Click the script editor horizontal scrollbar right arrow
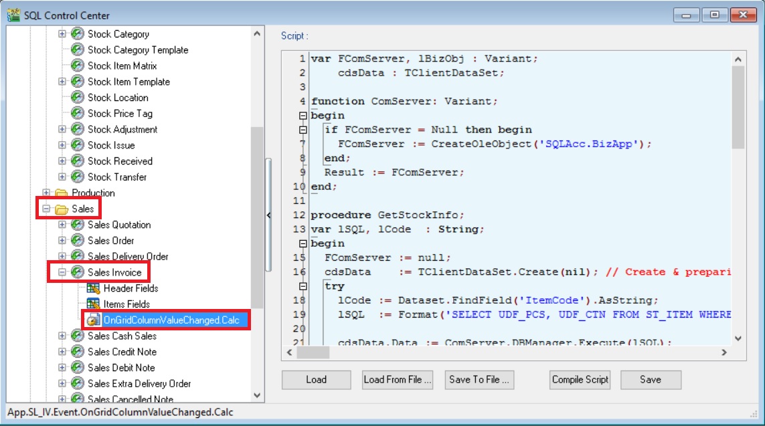The height and width of the screenshot is (426, 765). click(x=724, y=352)
